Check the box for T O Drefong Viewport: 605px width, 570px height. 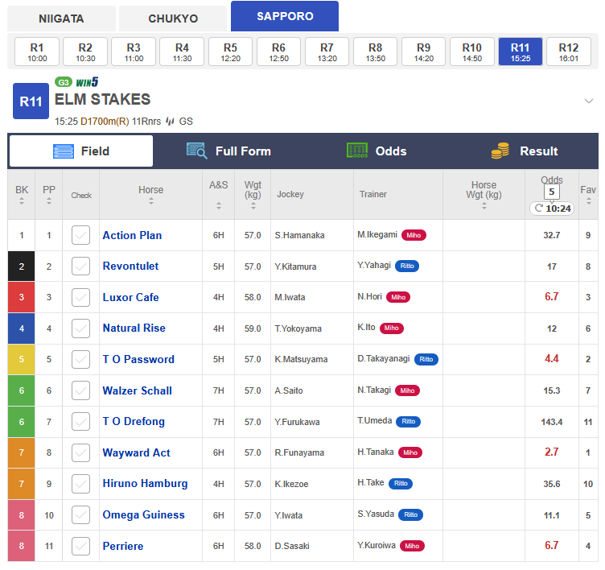[x=80, y=422]
